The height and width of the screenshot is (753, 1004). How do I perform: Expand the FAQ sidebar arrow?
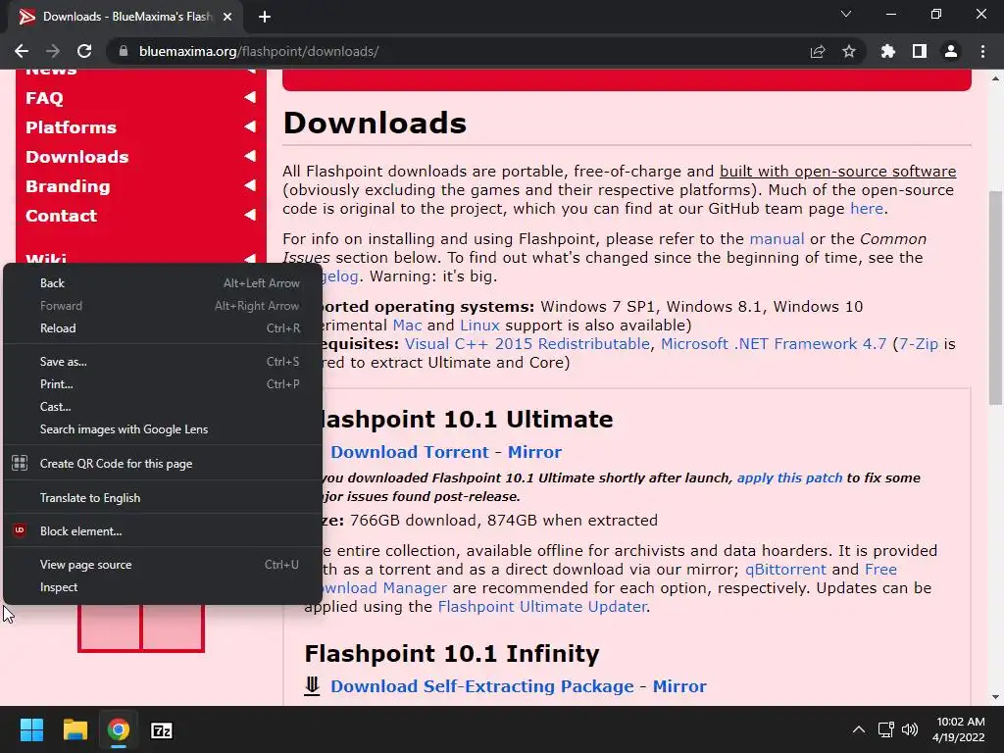(250, 97)
